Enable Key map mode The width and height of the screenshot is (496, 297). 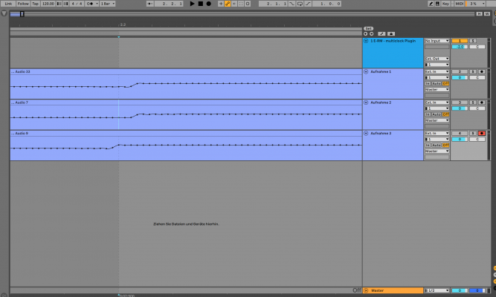[445, 4]
